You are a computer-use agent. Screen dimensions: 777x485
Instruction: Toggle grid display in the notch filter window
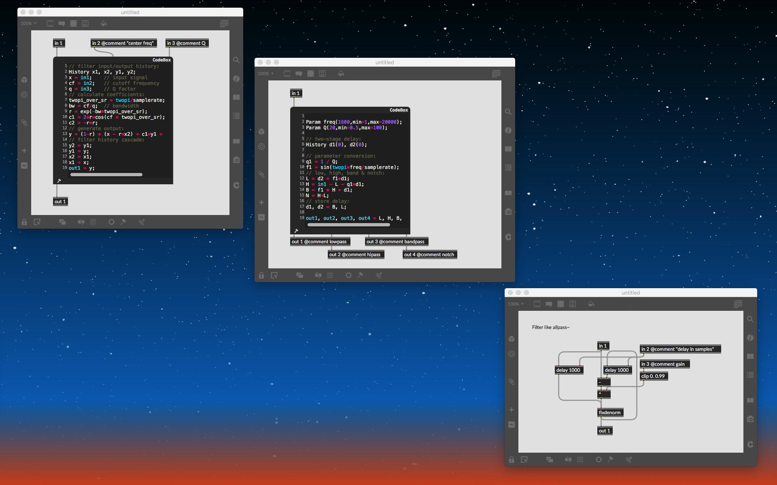[x=330, y=275]
